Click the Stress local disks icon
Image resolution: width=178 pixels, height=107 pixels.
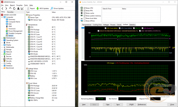[81, 18]
